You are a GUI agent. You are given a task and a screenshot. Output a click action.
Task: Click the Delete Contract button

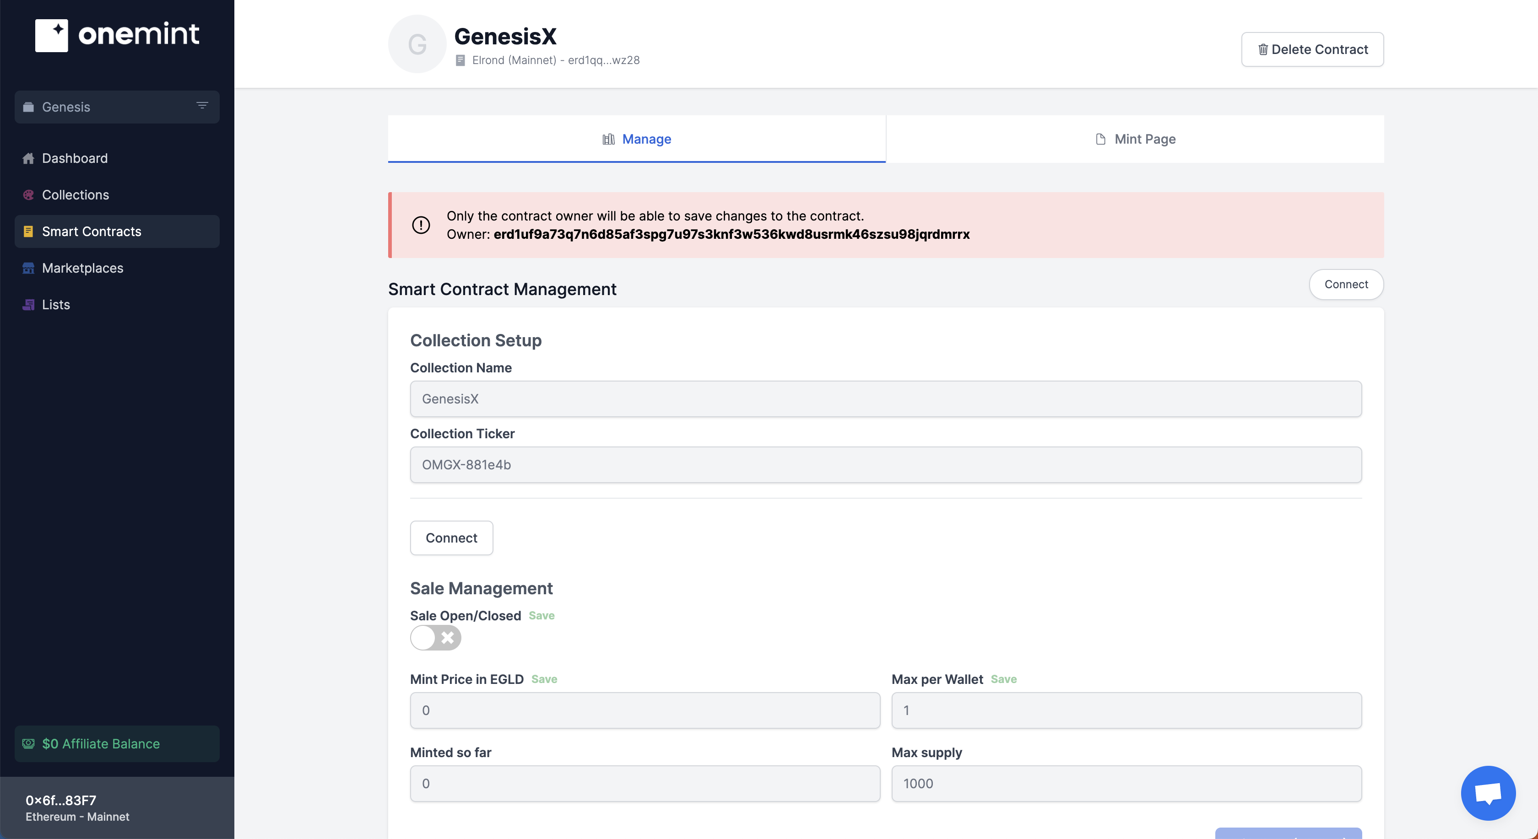[x=1312, y=49]
